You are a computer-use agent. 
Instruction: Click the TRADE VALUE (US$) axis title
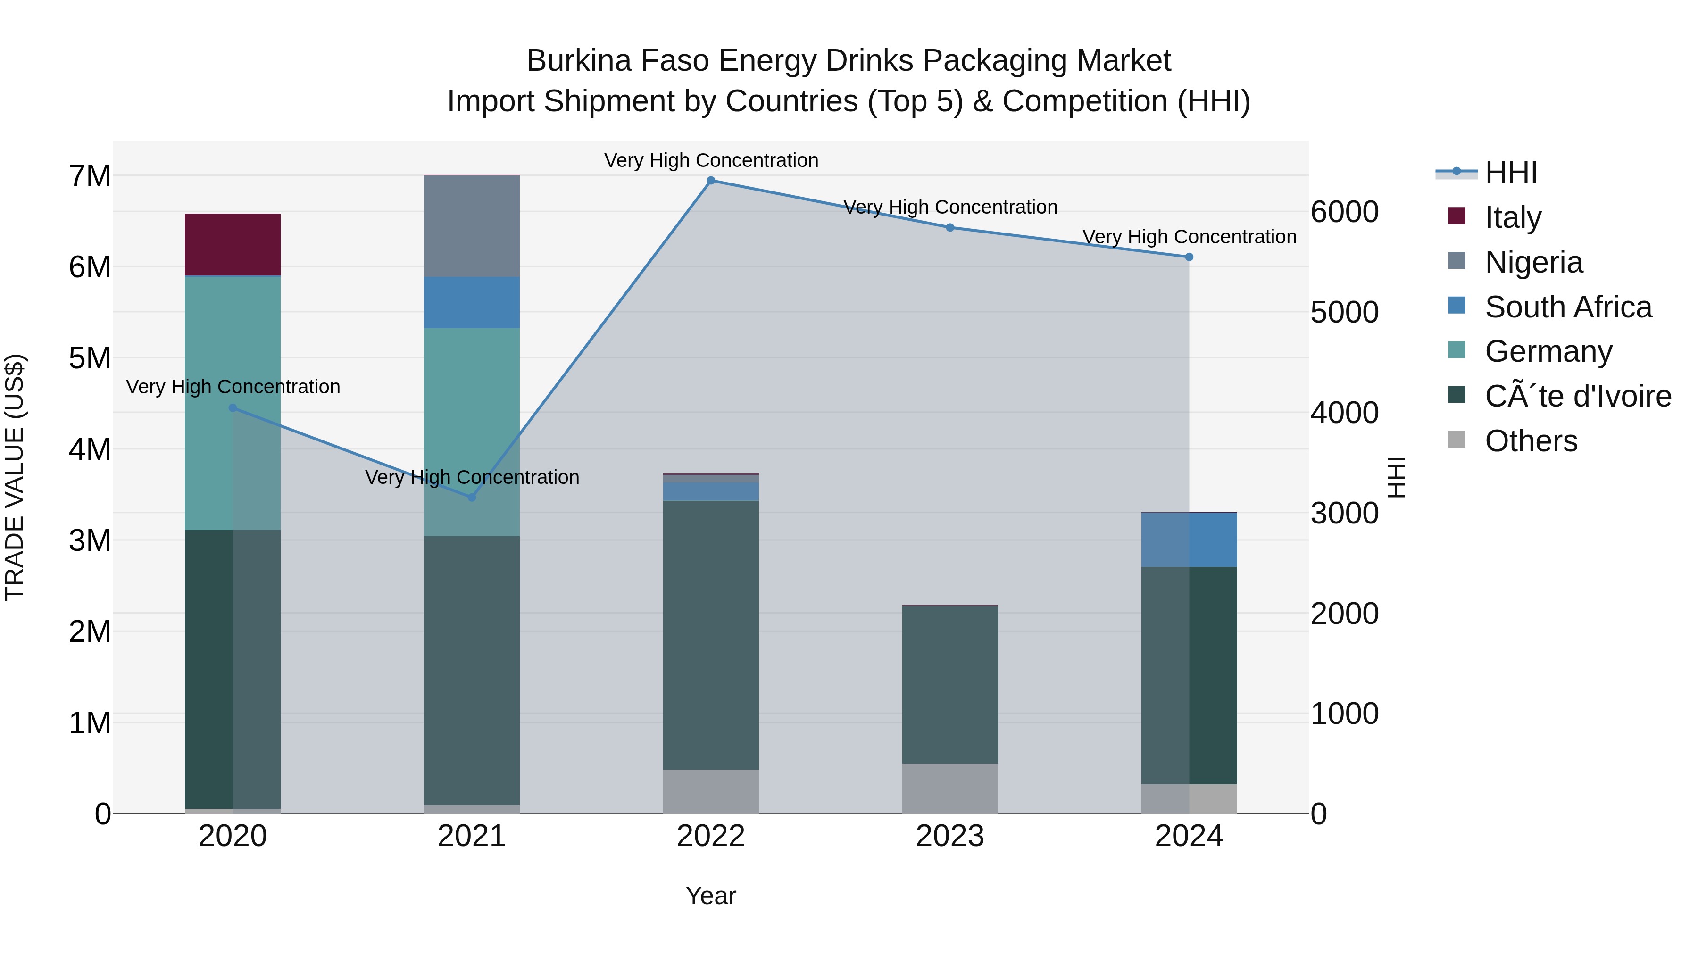pos(15,478)
